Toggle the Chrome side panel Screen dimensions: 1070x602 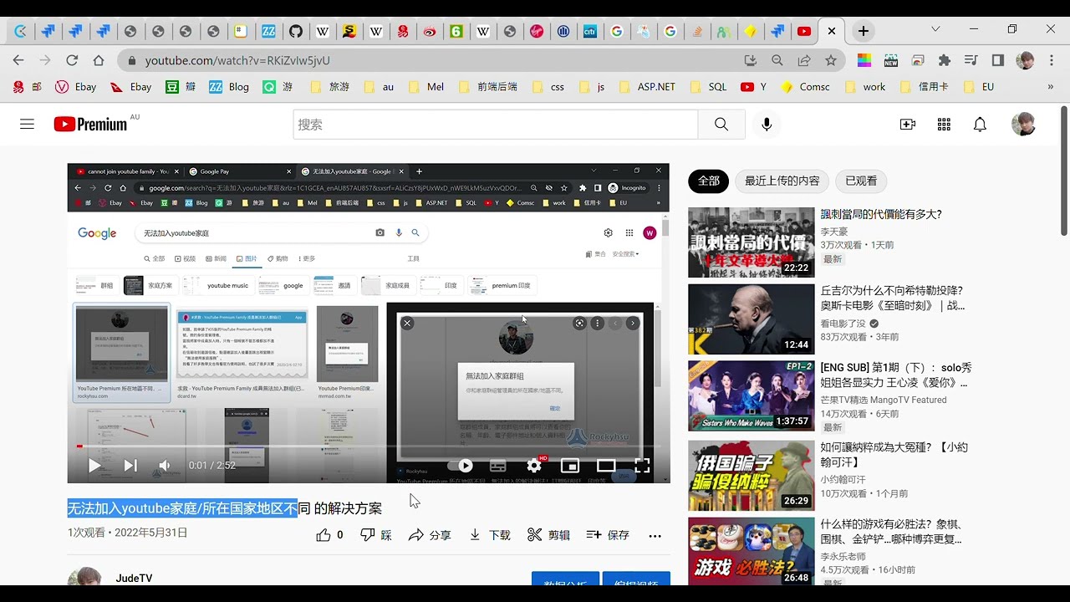coord(997,60)
